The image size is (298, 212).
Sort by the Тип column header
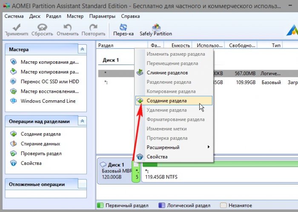point(270,45)
